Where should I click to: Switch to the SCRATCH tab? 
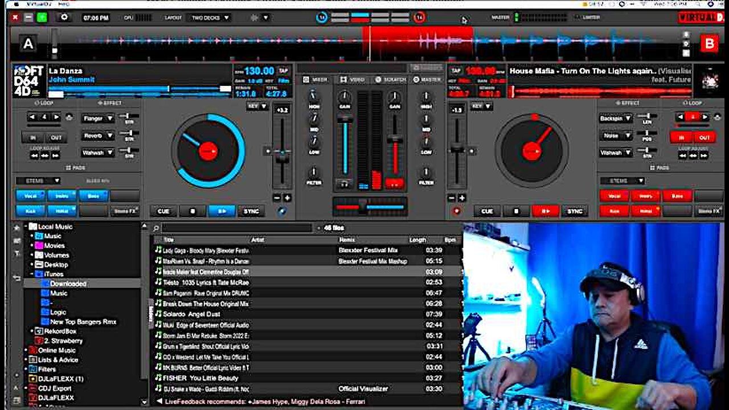click(390, 80)
